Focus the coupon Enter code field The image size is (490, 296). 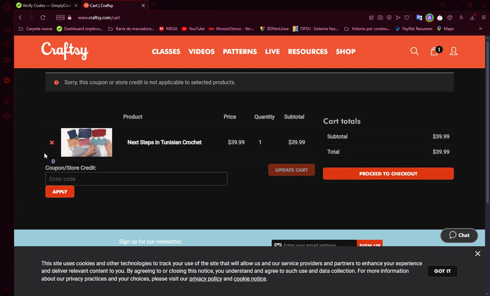click(136, 179)
